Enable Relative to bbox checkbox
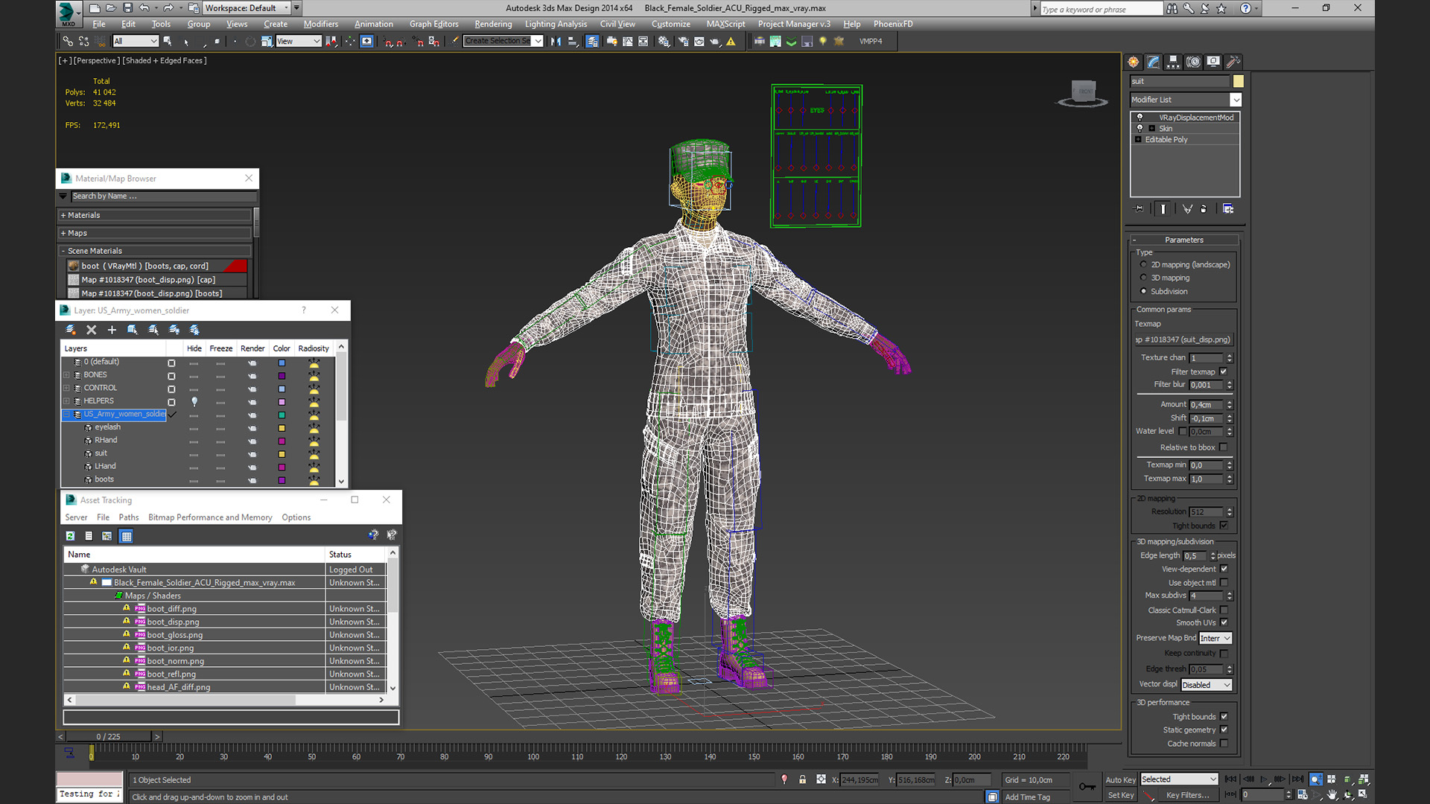 (x=1223, y=447)
